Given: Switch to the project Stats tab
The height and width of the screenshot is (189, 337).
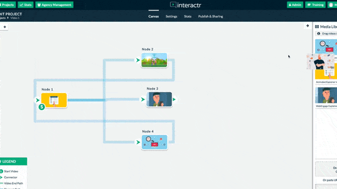Looking at the screenshot, I should point(188,16).
